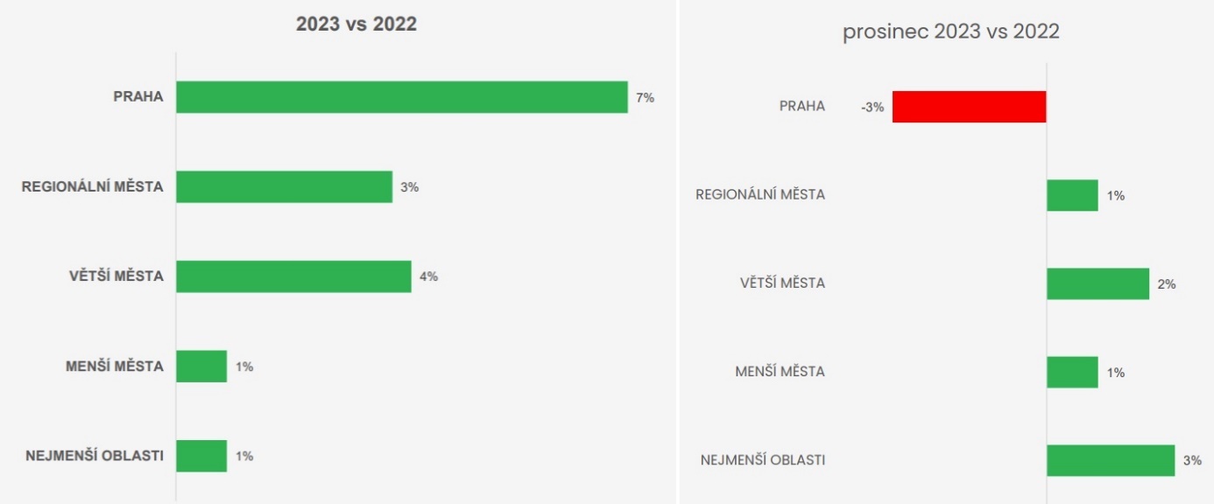
Task: Select the REGIONÁLNÍ MĚSTA bar in prosinec chart
Action: [x=1072, y=195]
